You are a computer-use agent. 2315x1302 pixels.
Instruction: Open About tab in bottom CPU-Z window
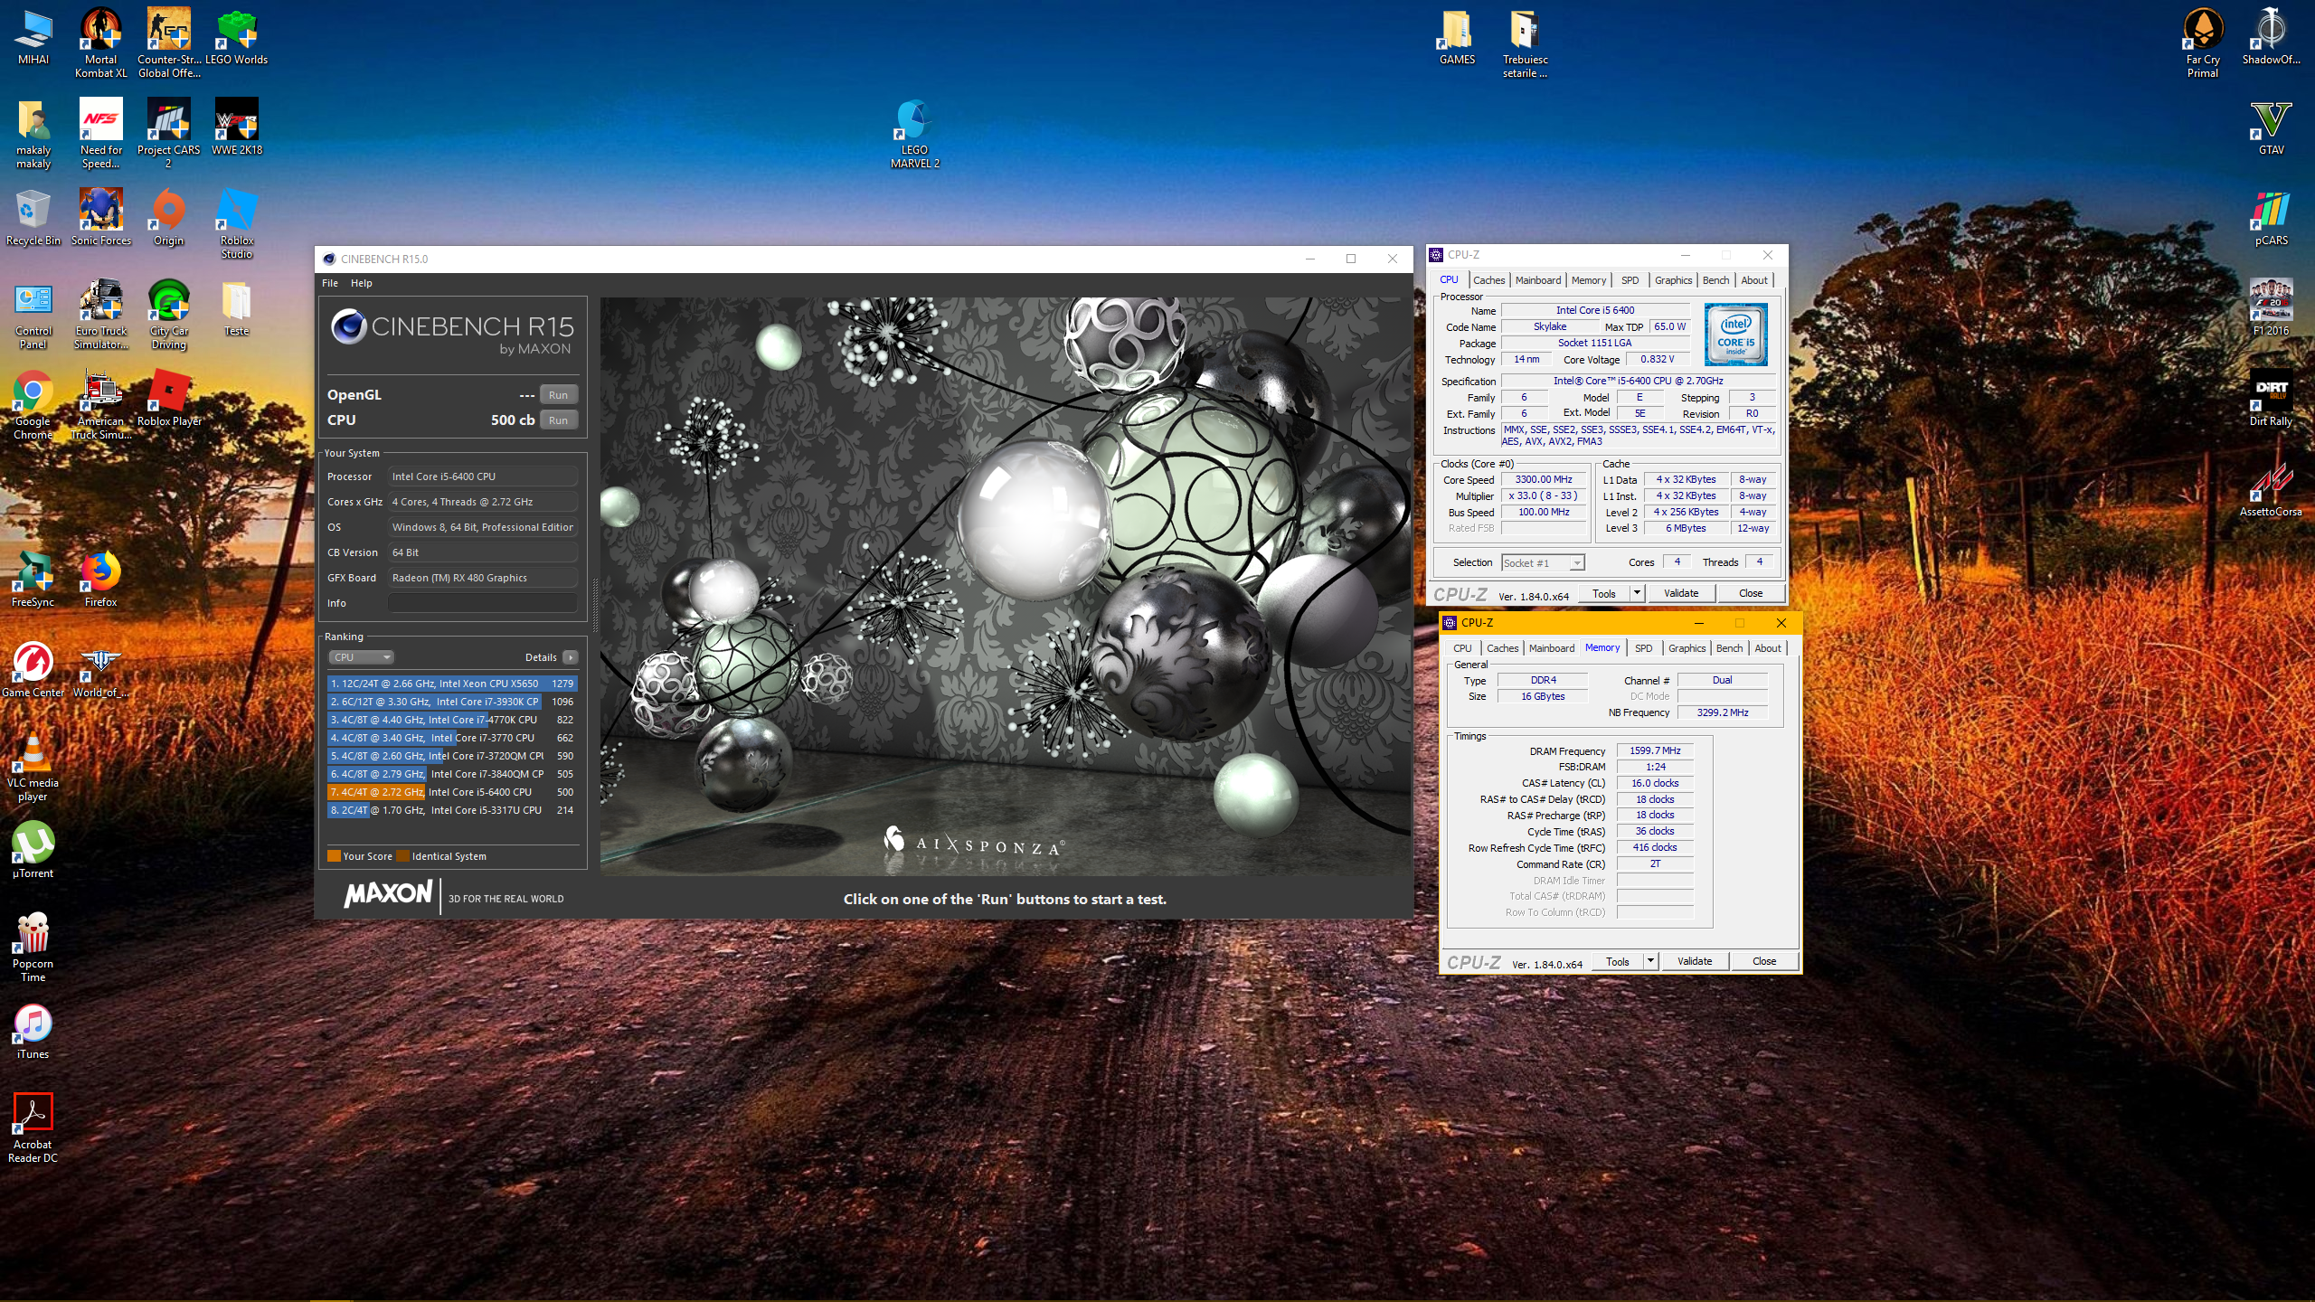click(x=1767, y=648)
